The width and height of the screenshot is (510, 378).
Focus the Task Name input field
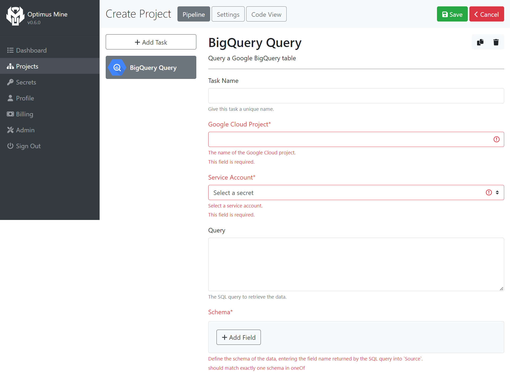tap(356, 96)
